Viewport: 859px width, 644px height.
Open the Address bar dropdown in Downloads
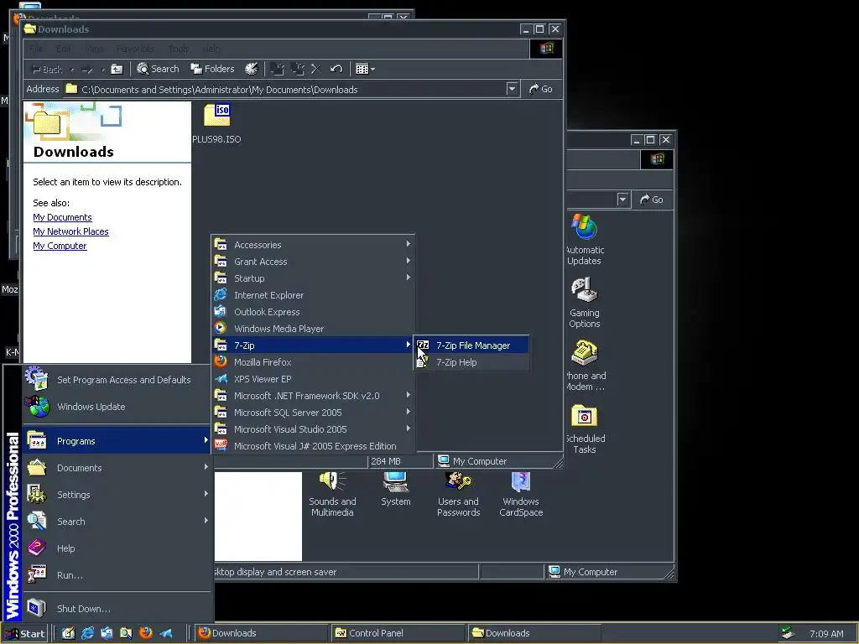(513, 89)
